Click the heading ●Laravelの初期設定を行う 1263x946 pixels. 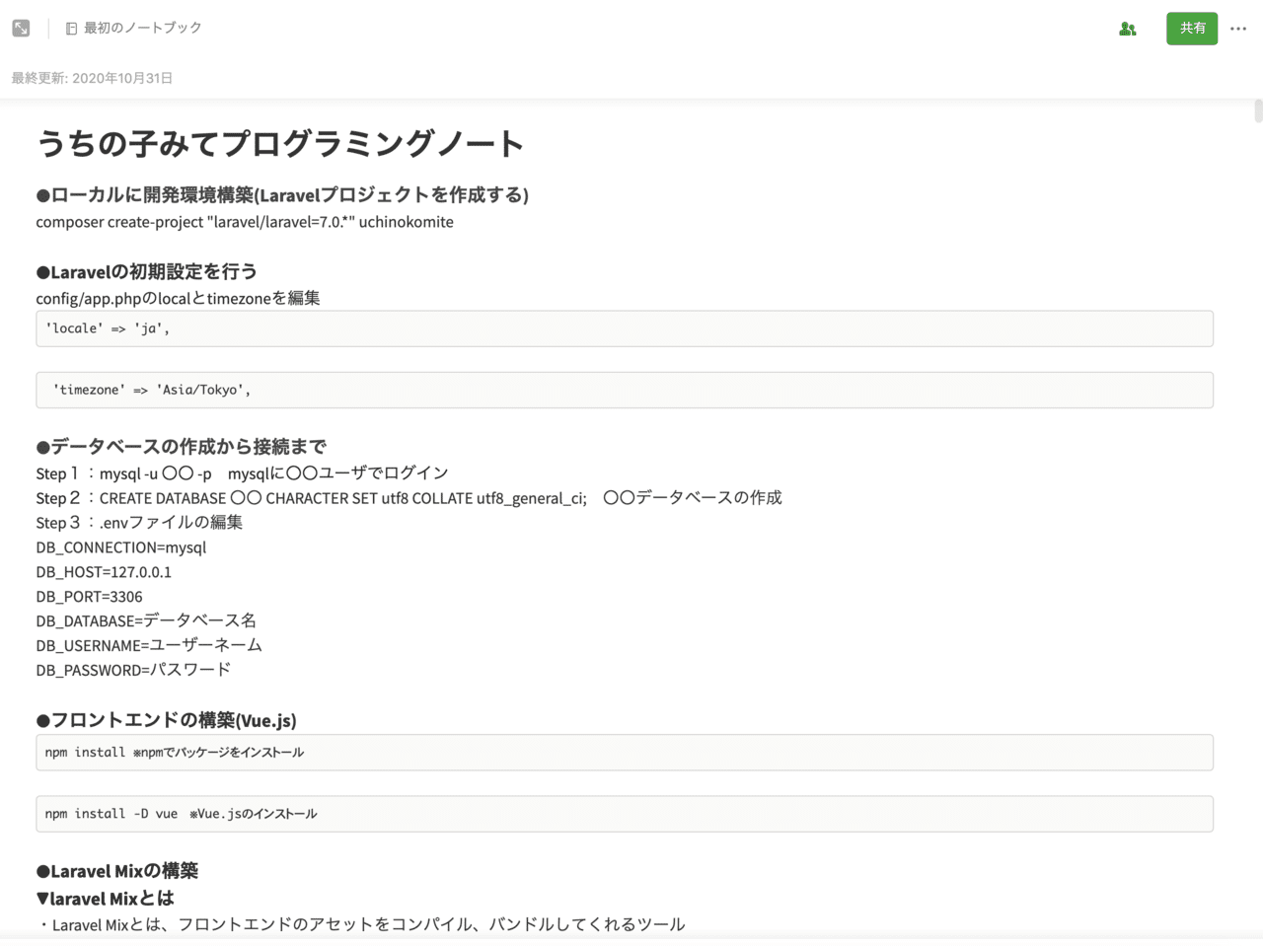[x=147, y=271]
